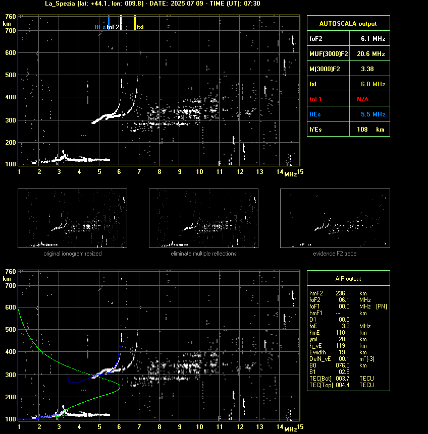Click the "original ionogram resized" thumbnail

pos(72,218)
